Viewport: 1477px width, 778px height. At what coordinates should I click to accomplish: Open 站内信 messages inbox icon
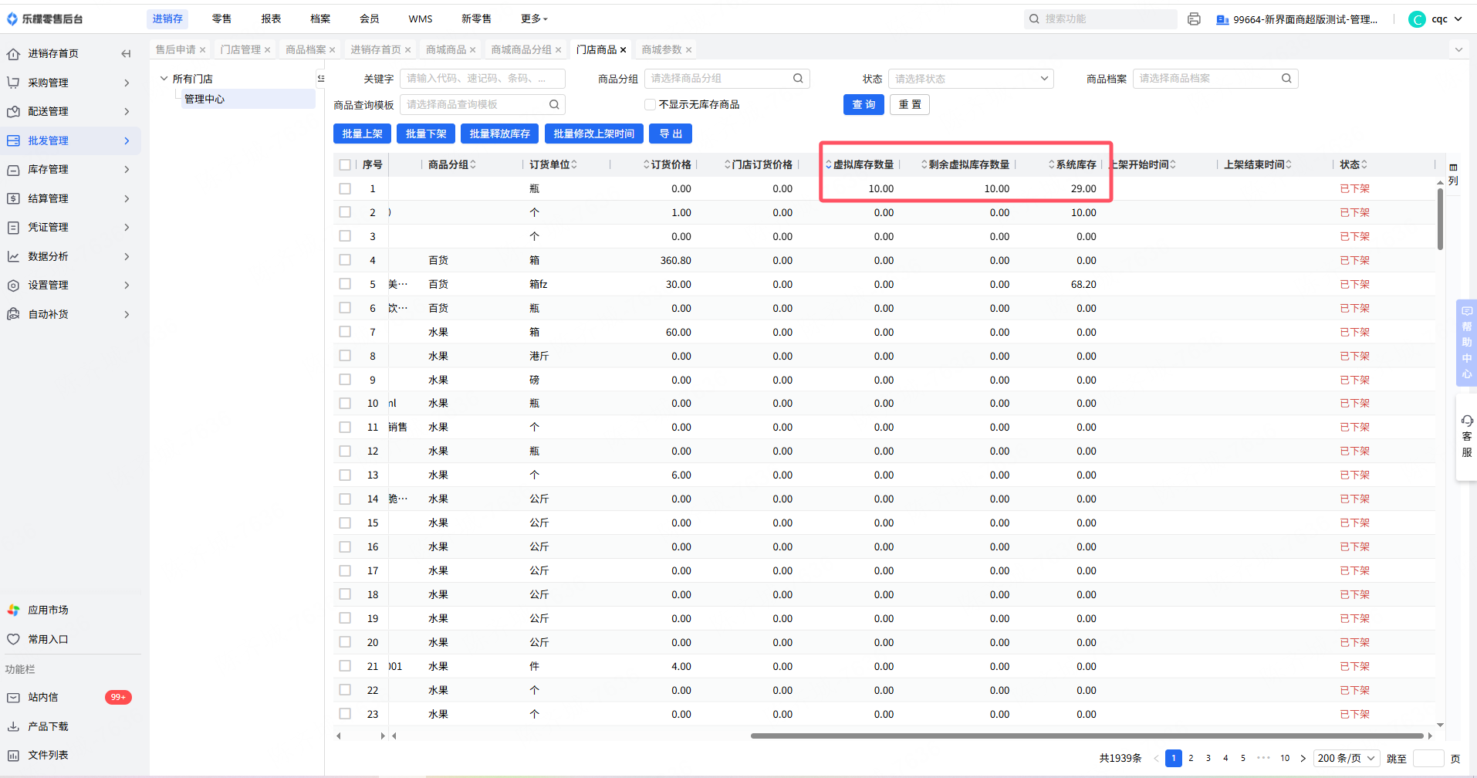13,698
